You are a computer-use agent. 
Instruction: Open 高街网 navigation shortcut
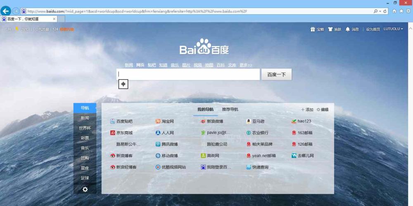click(x=210, y=156)
